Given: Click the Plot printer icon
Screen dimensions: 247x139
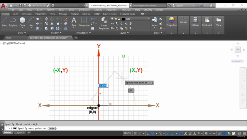Looking at the screenshot, I should tap(30, 5).
